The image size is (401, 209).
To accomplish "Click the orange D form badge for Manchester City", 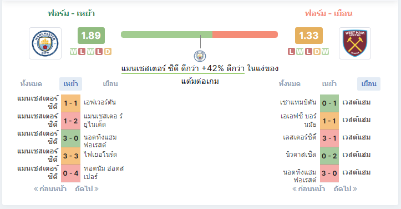I will coord(108,52).
